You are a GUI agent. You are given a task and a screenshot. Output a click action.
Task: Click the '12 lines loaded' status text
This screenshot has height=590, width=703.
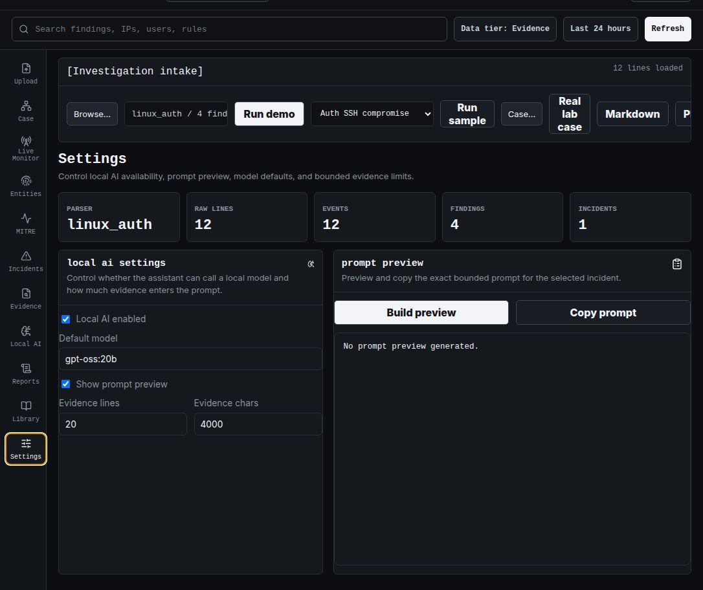coord(647,68)
